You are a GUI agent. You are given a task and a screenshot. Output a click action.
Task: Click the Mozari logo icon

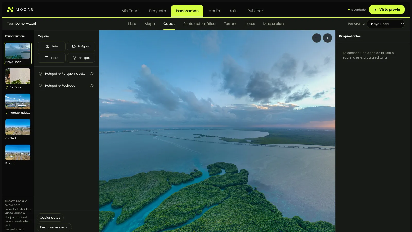point(10,10)
